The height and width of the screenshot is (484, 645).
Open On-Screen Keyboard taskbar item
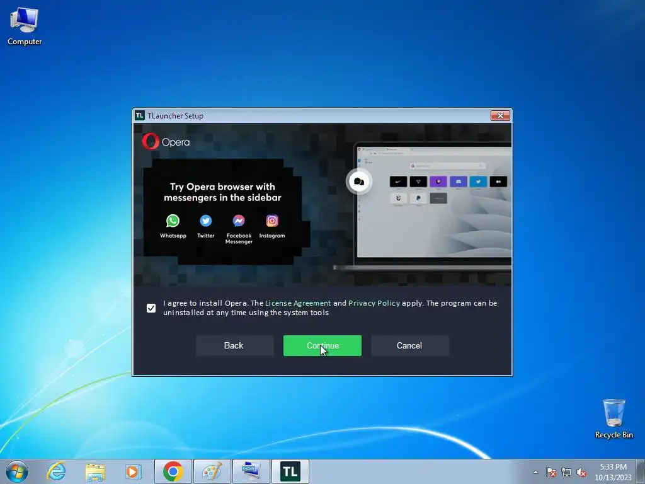(x=251, y=471)
